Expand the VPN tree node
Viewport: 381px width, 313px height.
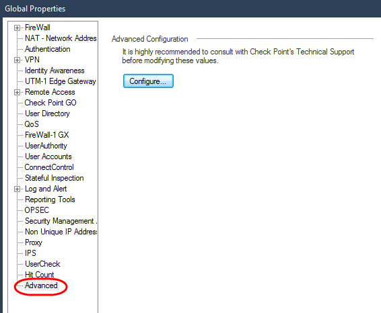[17, 60]
